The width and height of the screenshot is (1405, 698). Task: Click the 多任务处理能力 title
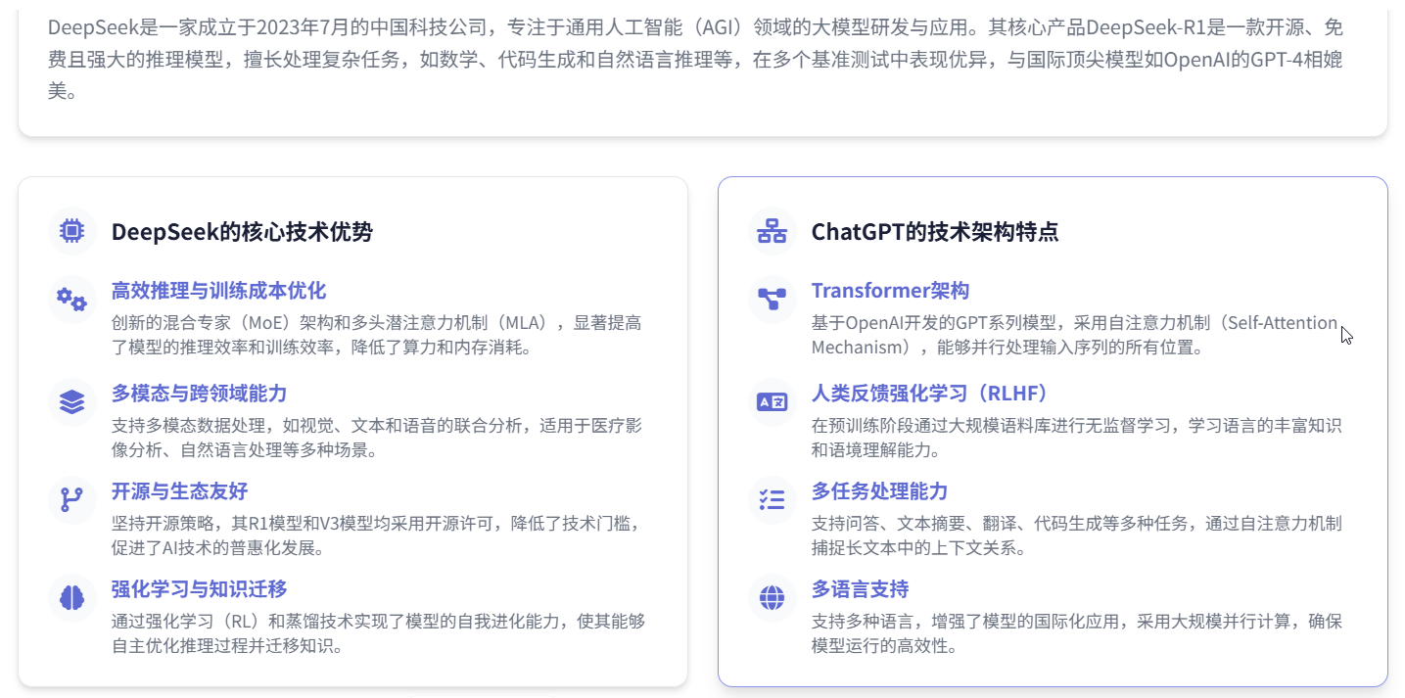[x=879, y=491]
